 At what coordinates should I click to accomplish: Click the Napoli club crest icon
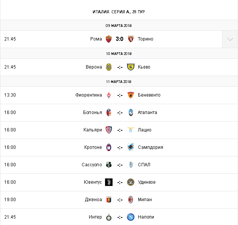click(131, 217)
